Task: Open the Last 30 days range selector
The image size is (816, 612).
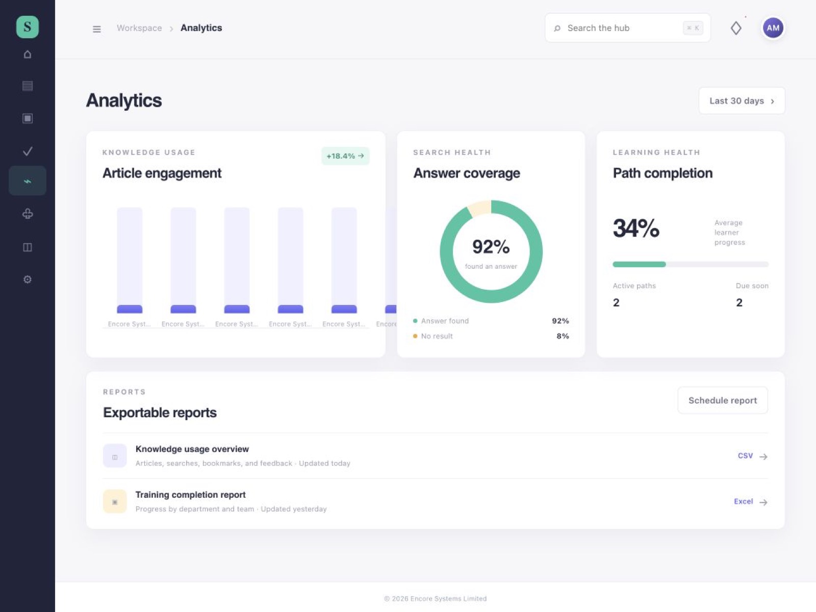Action: click(742, 100)
